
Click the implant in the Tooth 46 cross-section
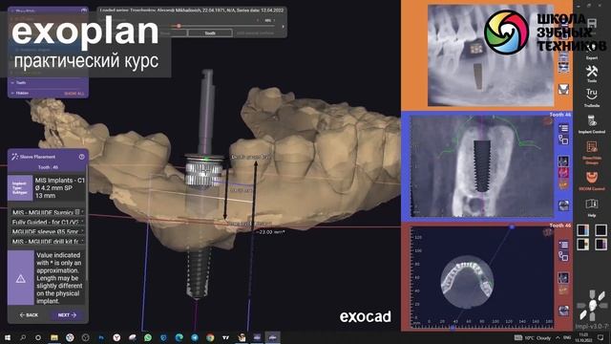pos(482,165)
